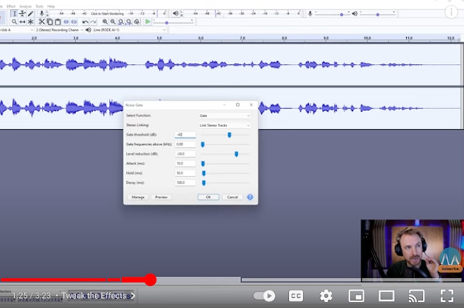464x308 pixels.
Task: Click the Gate threshold dB input field
Action: (x=185, y=135)
